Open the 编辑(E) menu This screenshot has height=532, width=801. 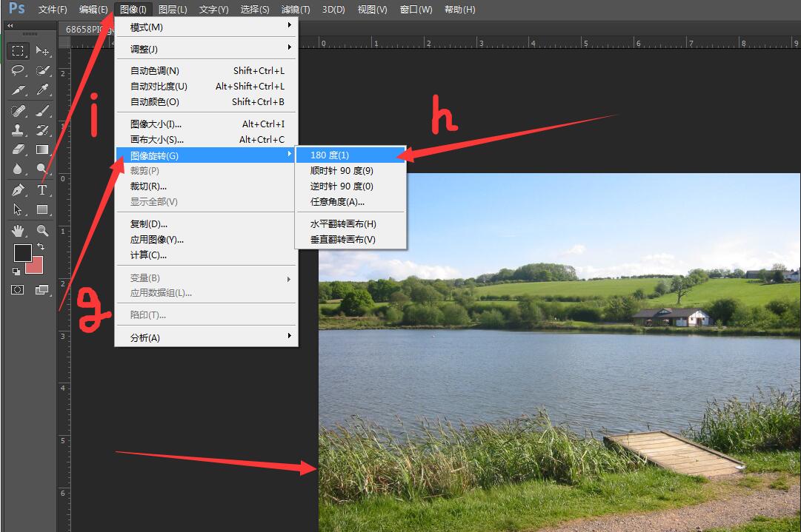[93, 9]
